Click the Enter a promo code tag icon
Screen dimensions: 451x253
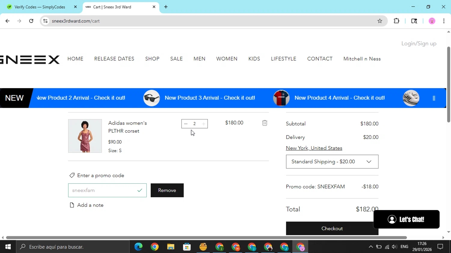(72, 175)
